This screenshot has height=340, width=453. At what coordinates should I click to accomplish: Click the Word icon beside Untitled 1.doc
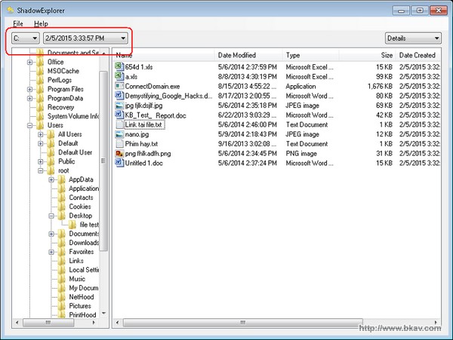(119, 164)
